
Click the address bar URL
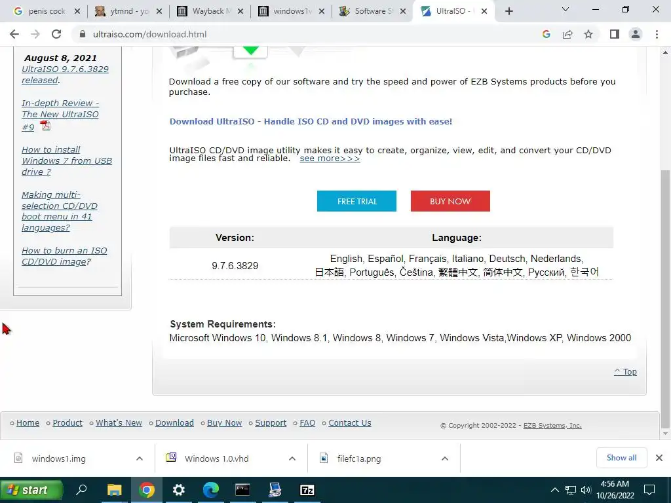(150, 34)
